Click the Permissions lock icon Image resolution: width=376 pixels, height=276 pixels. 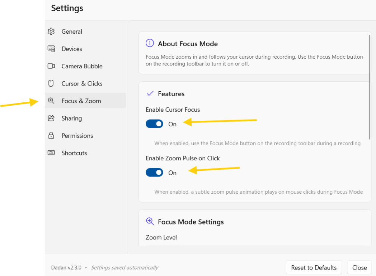[x=51, y=135]
